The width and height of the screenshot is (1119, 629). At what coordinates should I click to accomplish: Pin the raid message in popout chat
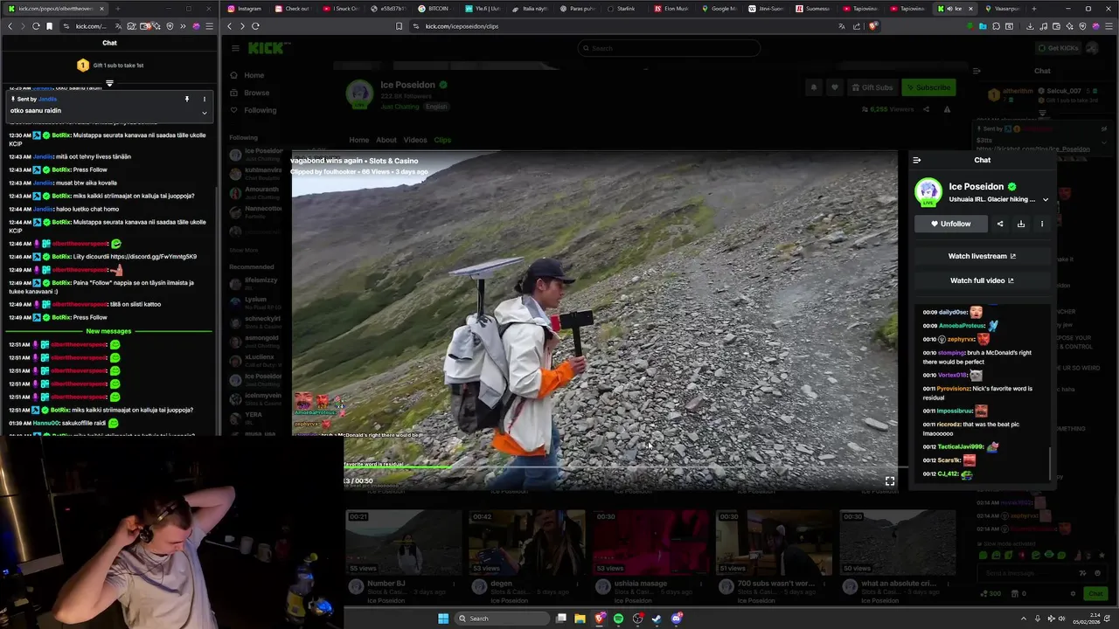pos(186,99)
